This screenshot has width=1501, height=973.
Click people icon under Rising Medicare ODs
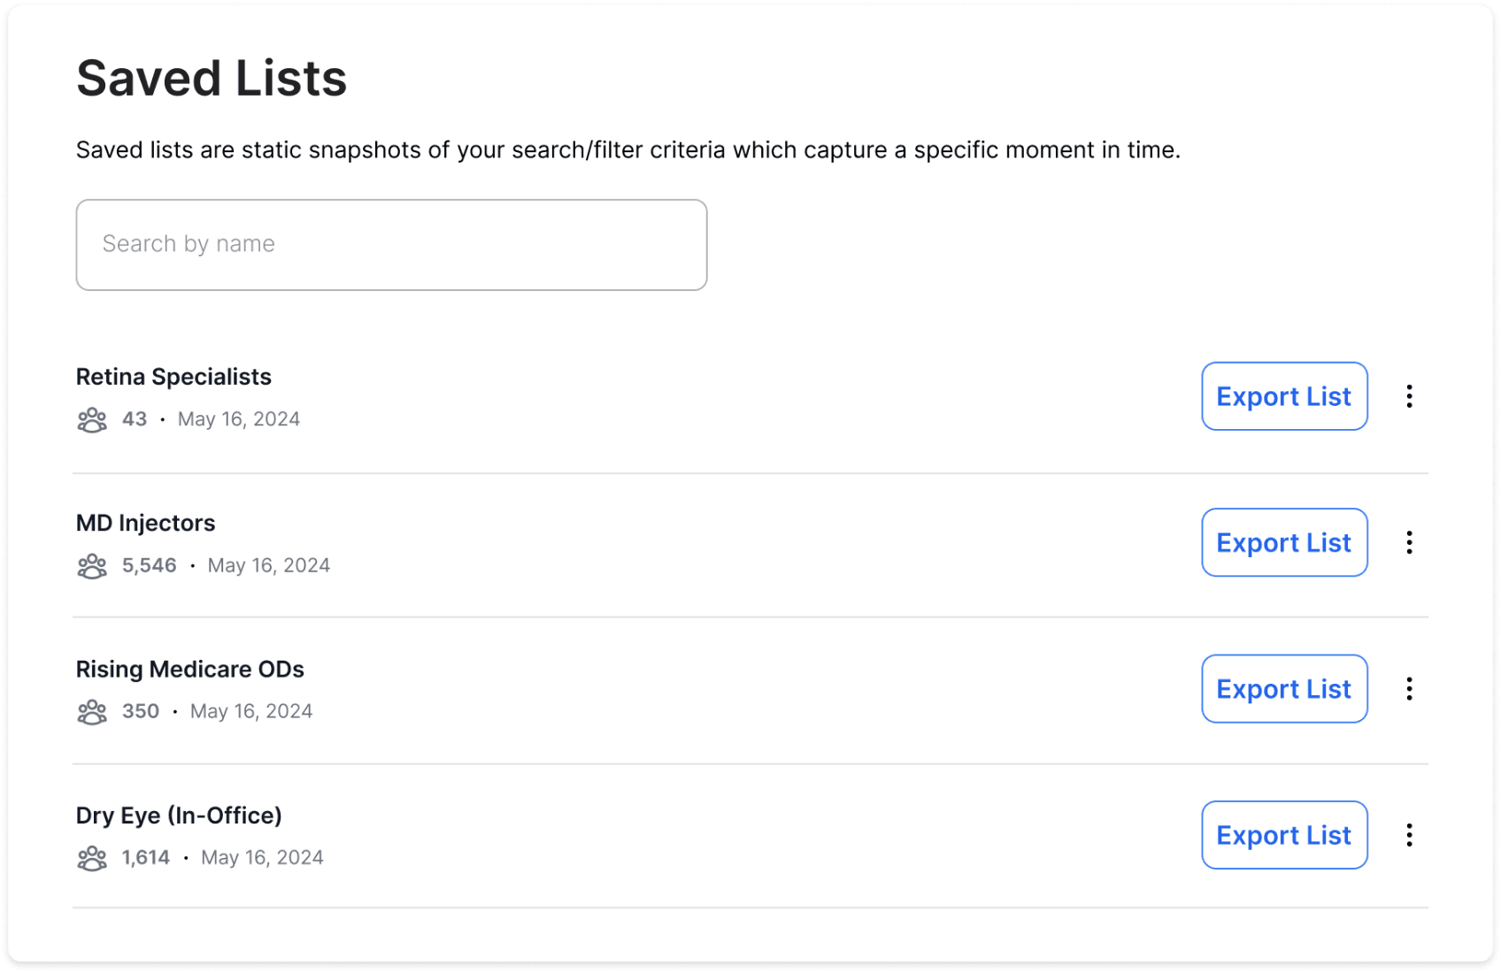[92, 712]
